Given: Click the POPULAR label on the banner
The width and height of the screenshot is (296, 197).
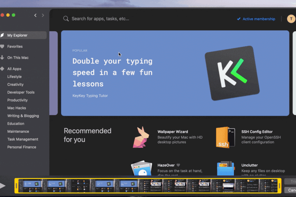Looking at the screenshot, I should click(x=80, y=51).
